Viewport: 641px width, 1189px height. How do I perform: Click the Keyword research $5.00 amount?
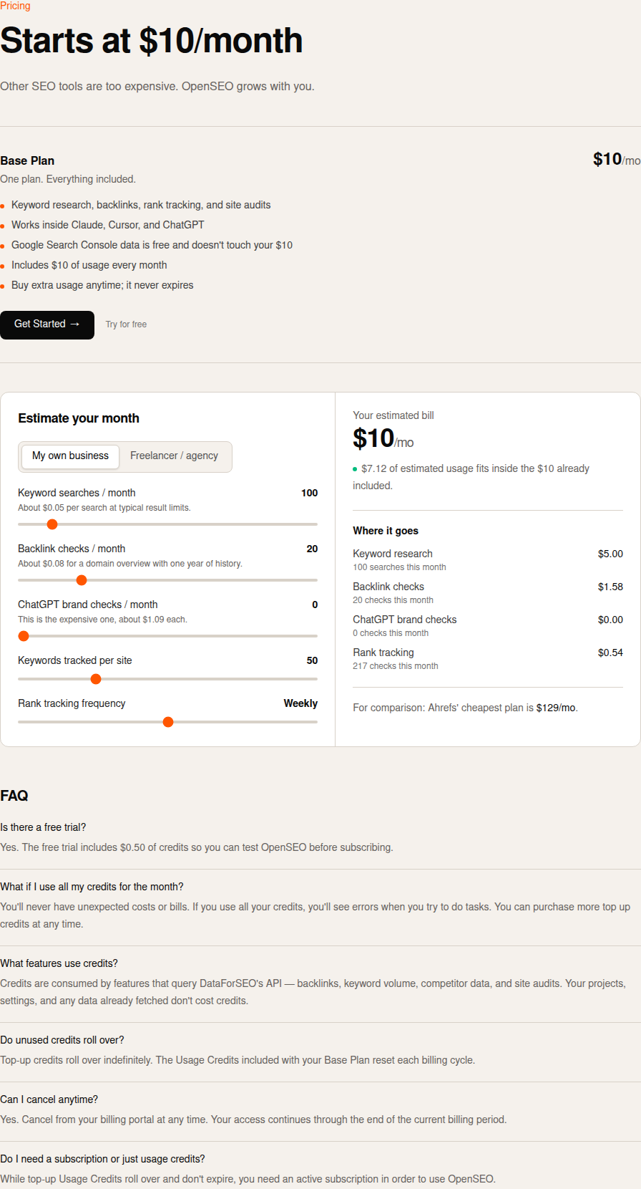[x=610, y=554]
